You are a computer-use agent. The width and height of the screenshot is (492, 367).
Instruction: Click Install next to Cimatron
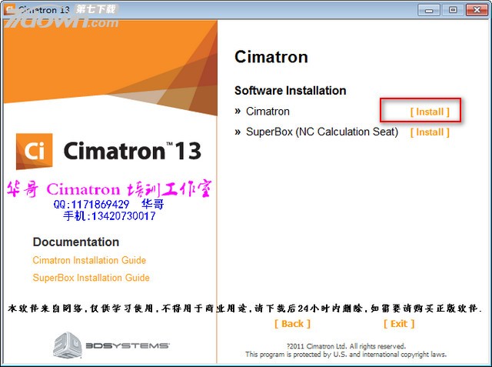click(430, 112)
